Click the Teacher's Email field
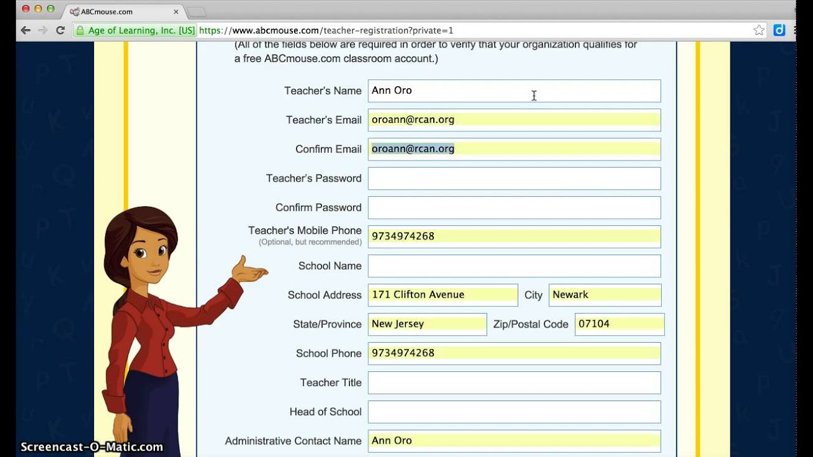Image resolution: width=813 pixels, height=457 pixels. pyautogui.click(x=514, y=120)
